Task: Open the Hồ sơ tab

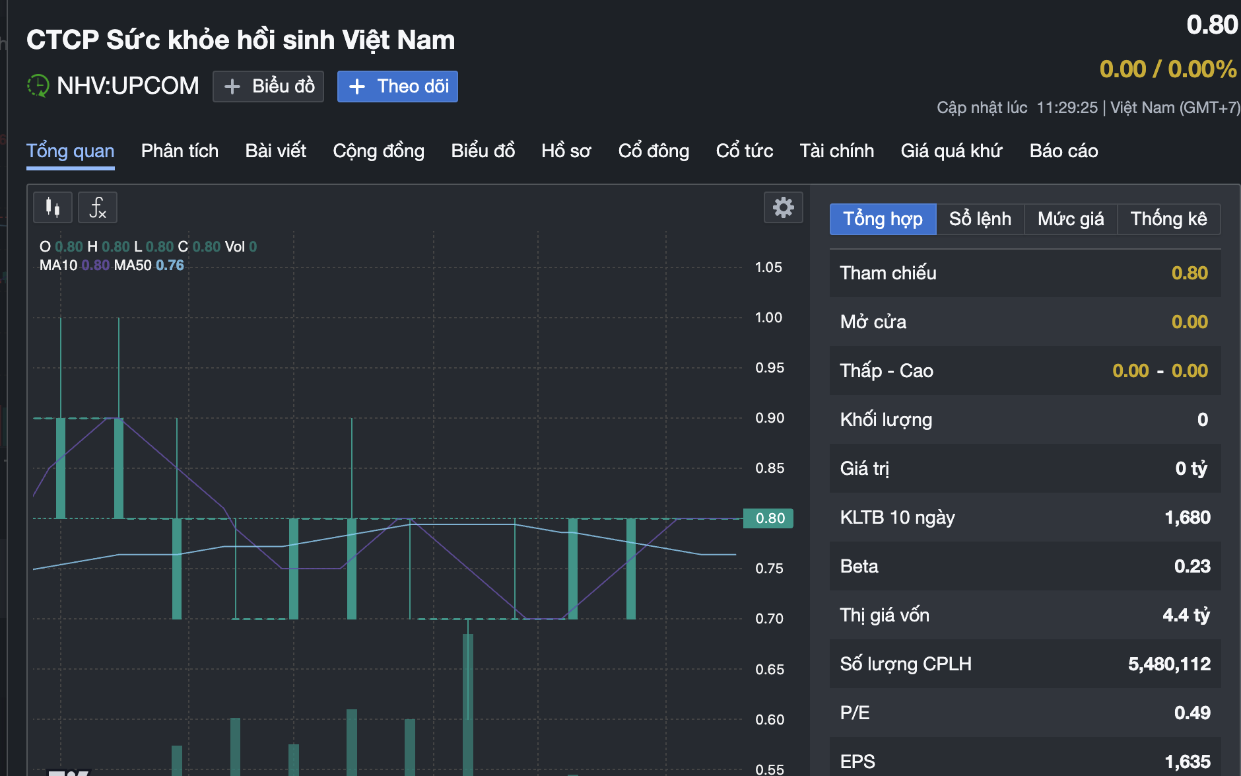Action: pyautogui.click(x=566, y=151)
